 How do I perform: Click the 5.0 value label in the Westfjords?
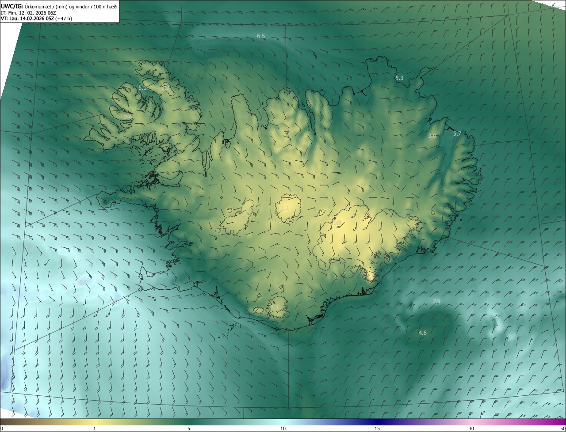[x=142, y=88]
